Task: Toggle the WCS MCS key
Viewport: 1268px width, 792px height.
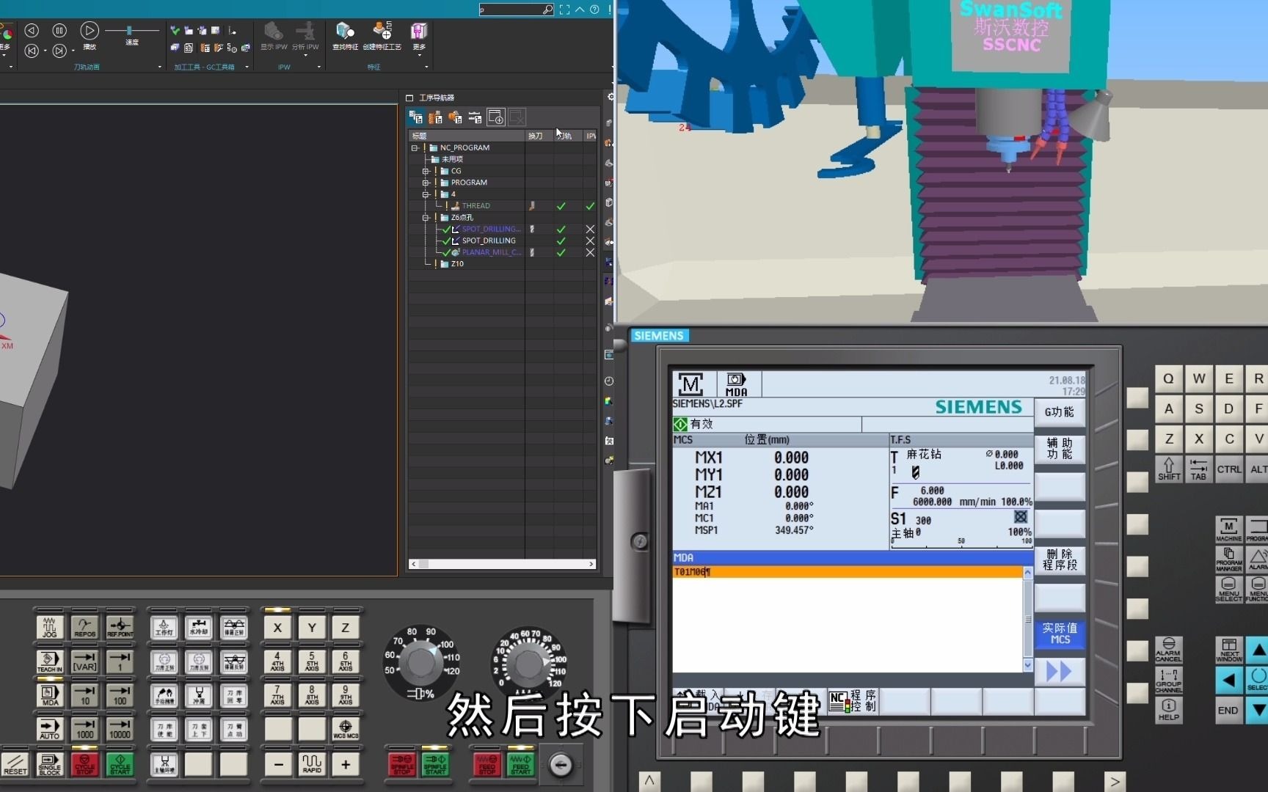Action: point(346,728)
